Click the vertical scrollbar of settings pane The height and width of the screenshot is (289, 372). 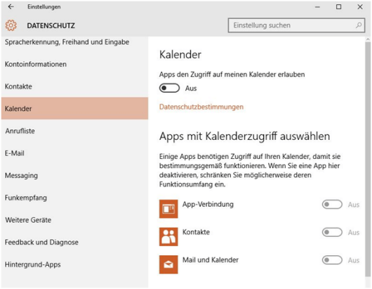pyautogui.click(x=368, y=159)
